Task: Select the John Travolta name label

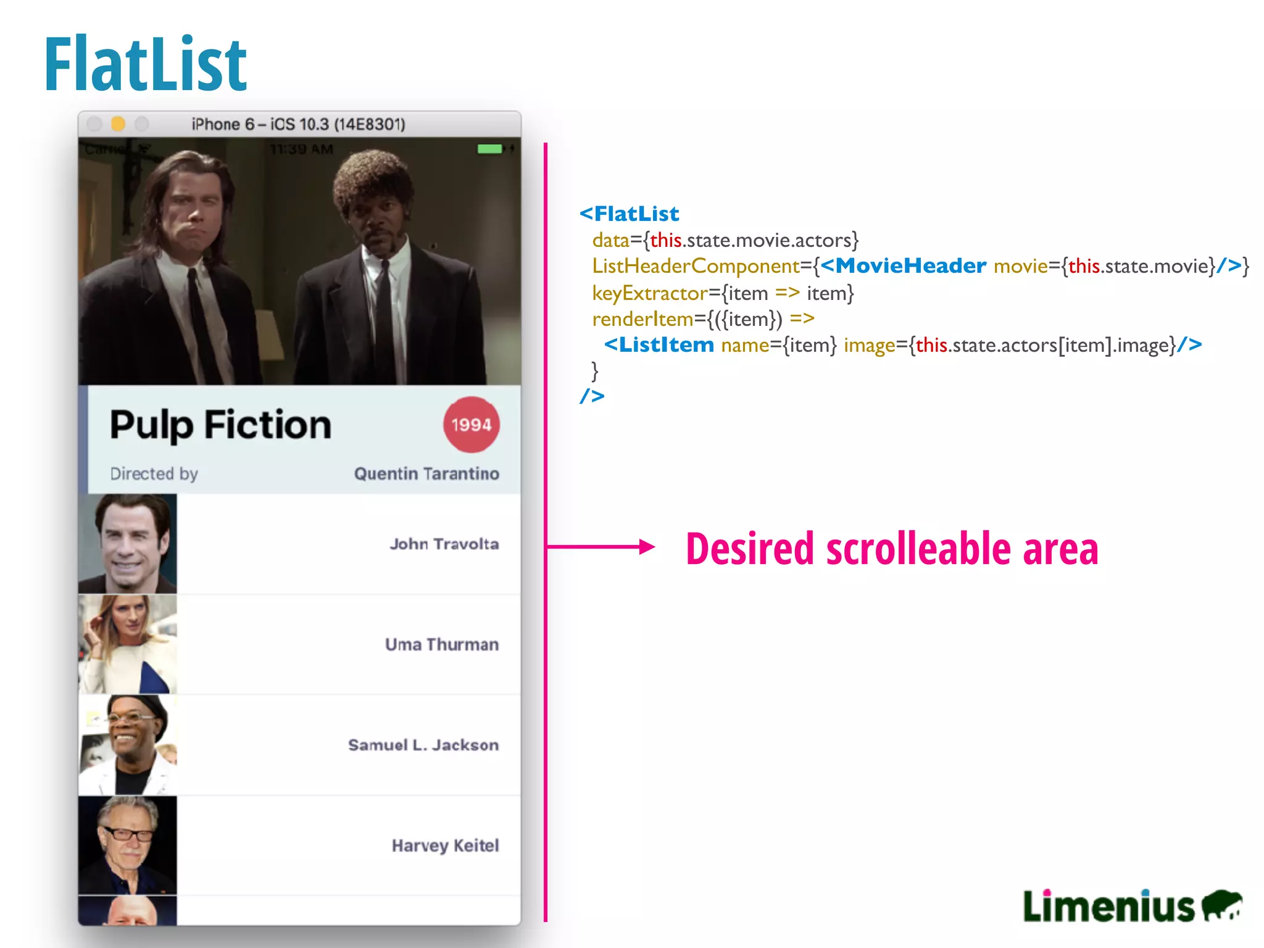Action: coord(444,544)
